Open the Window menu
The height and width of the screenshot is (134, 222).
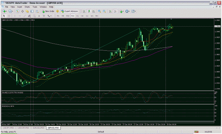pyautogui.click(x=43, y=7)
